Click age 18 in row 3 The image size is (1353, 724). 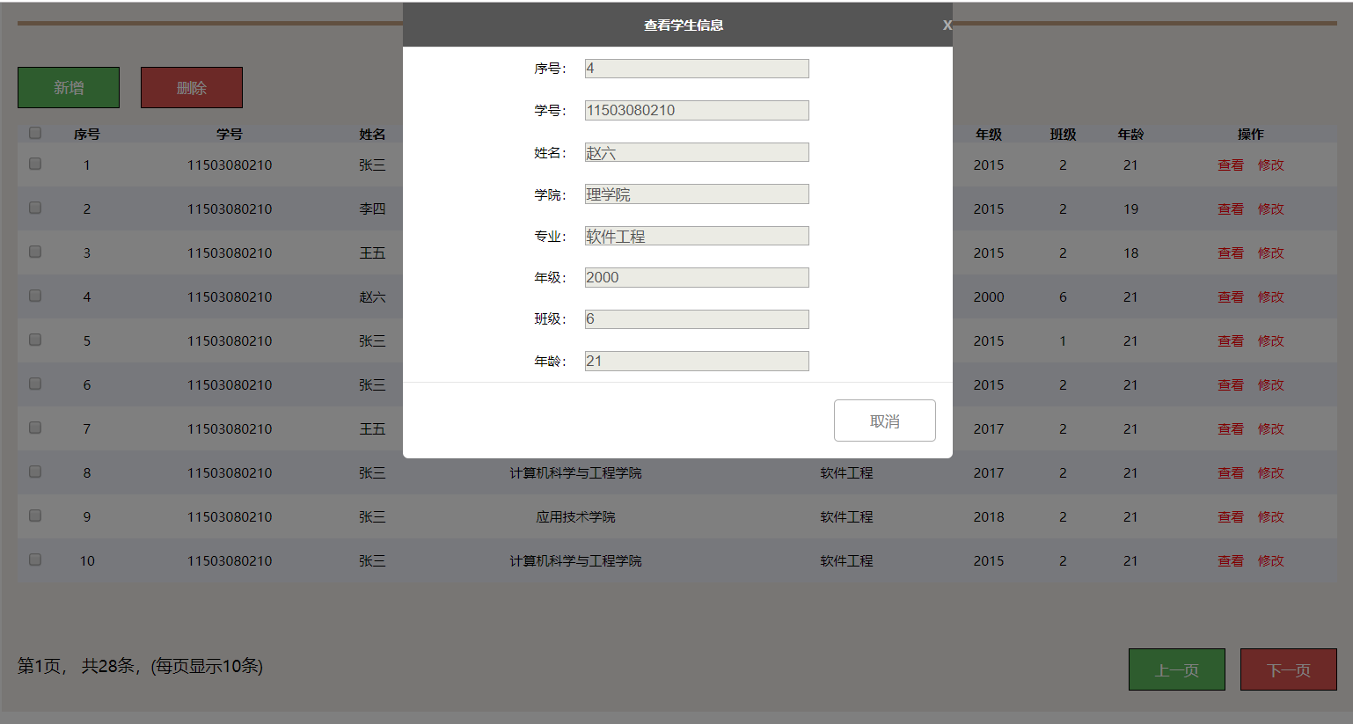(1130, 253)
